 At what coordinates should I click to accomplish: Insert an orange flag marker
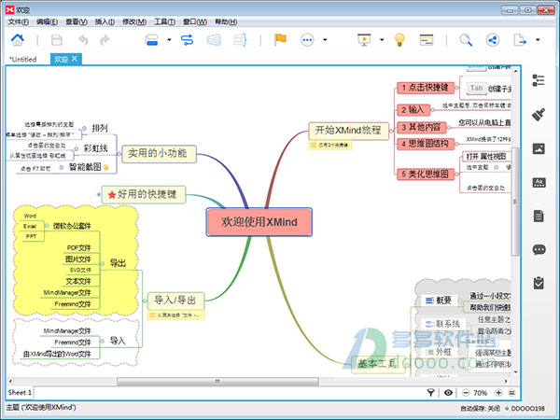pyautogui.click(x=280, y=39)
